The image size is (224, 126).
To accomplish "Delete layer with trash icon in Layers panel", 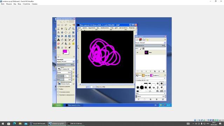I will 164,71.
